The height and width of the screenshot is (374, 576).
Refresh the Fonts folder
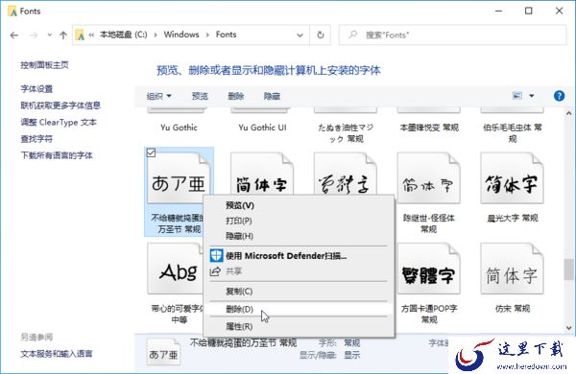pyautogui.click(x=321, y=35)
